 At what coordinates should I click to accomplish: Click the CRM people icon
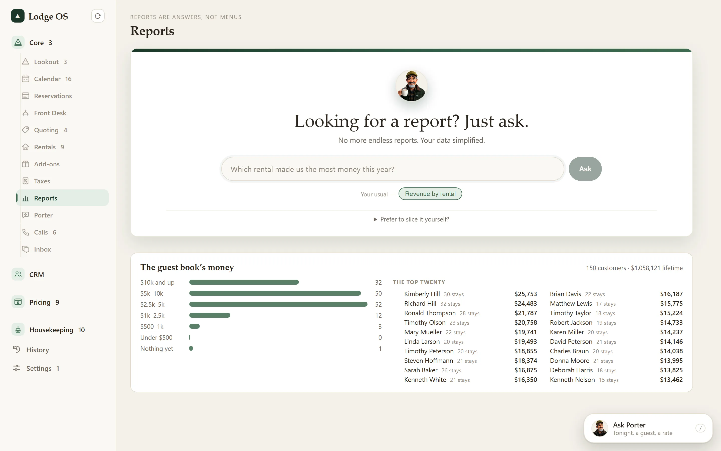pyautogui.click(x=18, y=274)
